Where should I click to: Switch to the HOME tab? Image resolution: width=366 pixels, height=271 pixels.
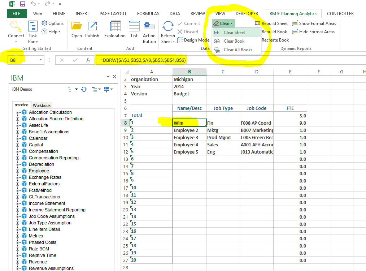click(x=59, y=14)
